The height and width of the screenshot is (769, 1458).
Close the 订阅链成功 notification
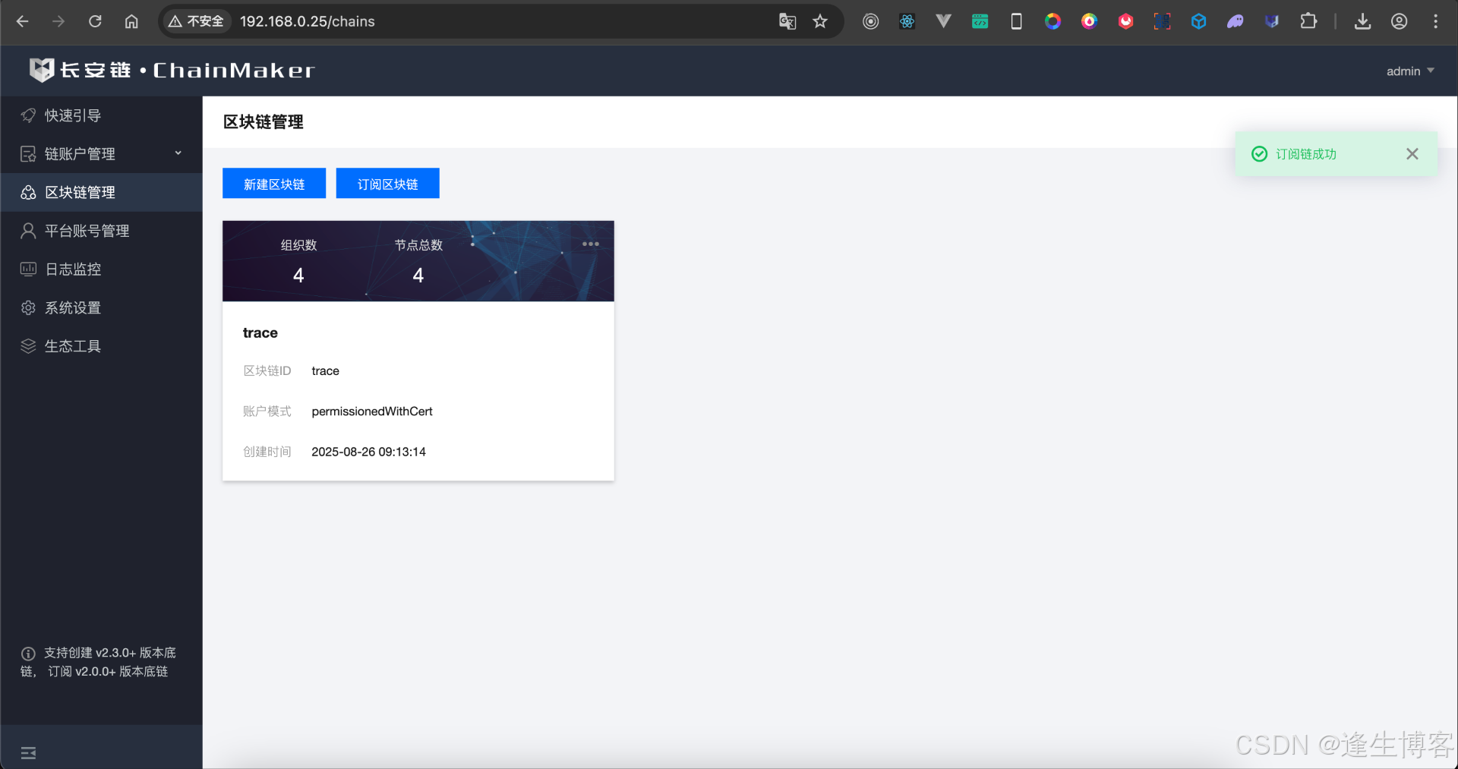coord(1412,154)
